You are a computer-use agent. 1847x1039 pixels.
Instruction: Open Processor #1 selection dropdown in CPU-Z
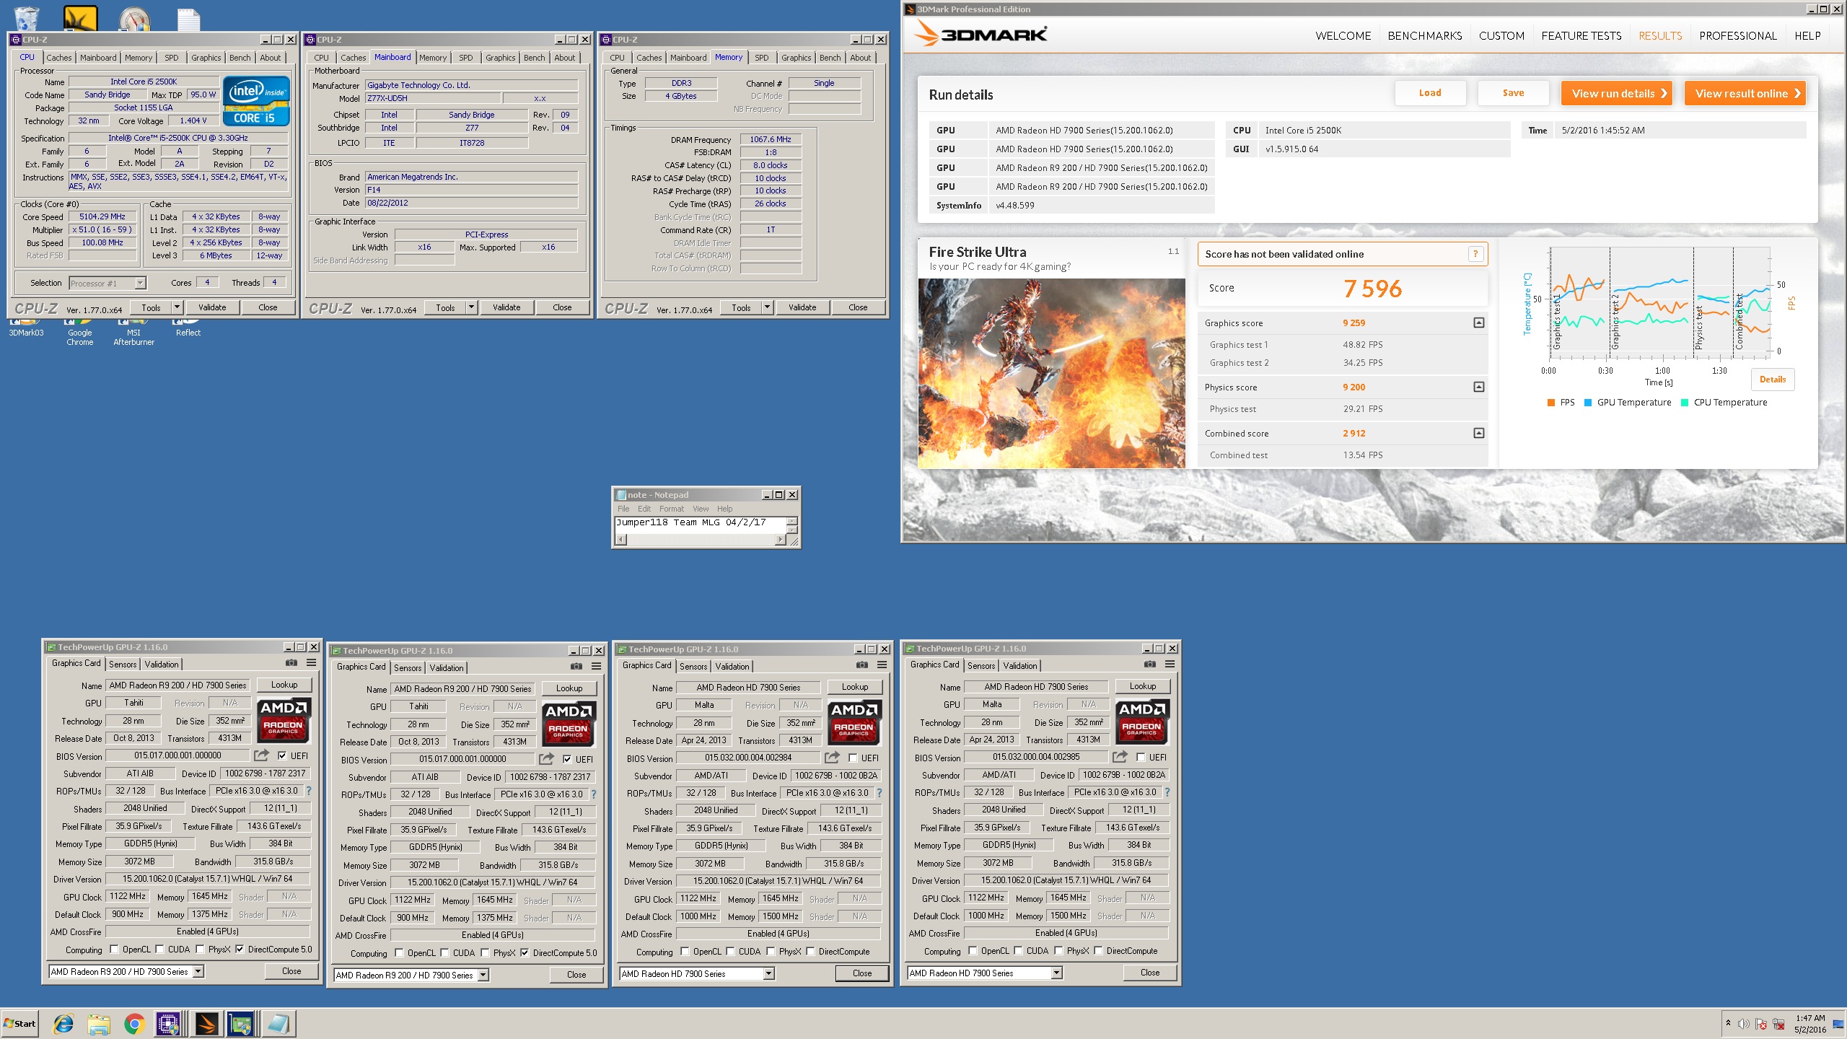pyautogui.click(x=108, y=283)
